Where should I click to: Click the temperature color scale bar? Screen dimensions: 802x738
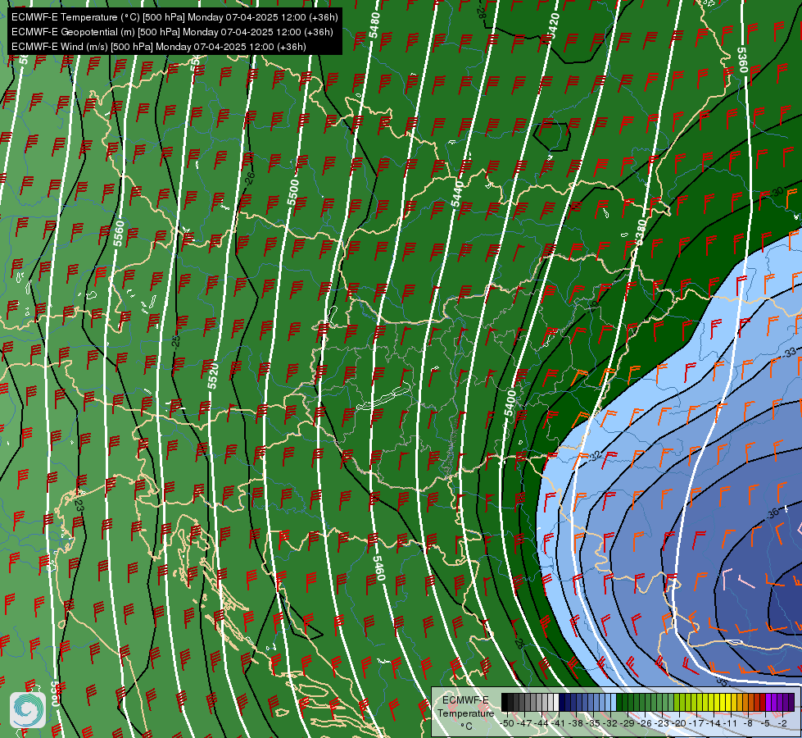point(647,702)
